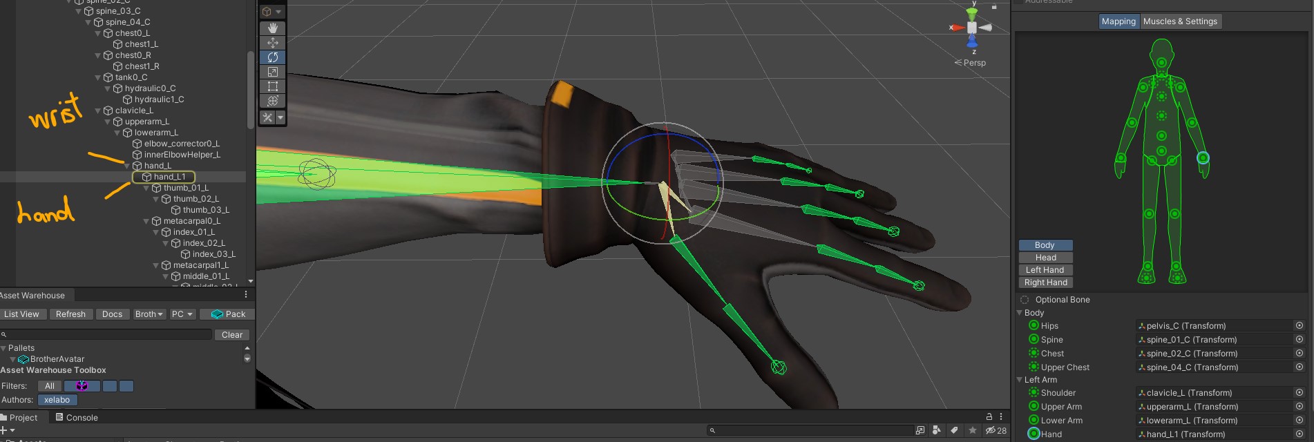Open object picker for Spine field

click(1299, 339)
